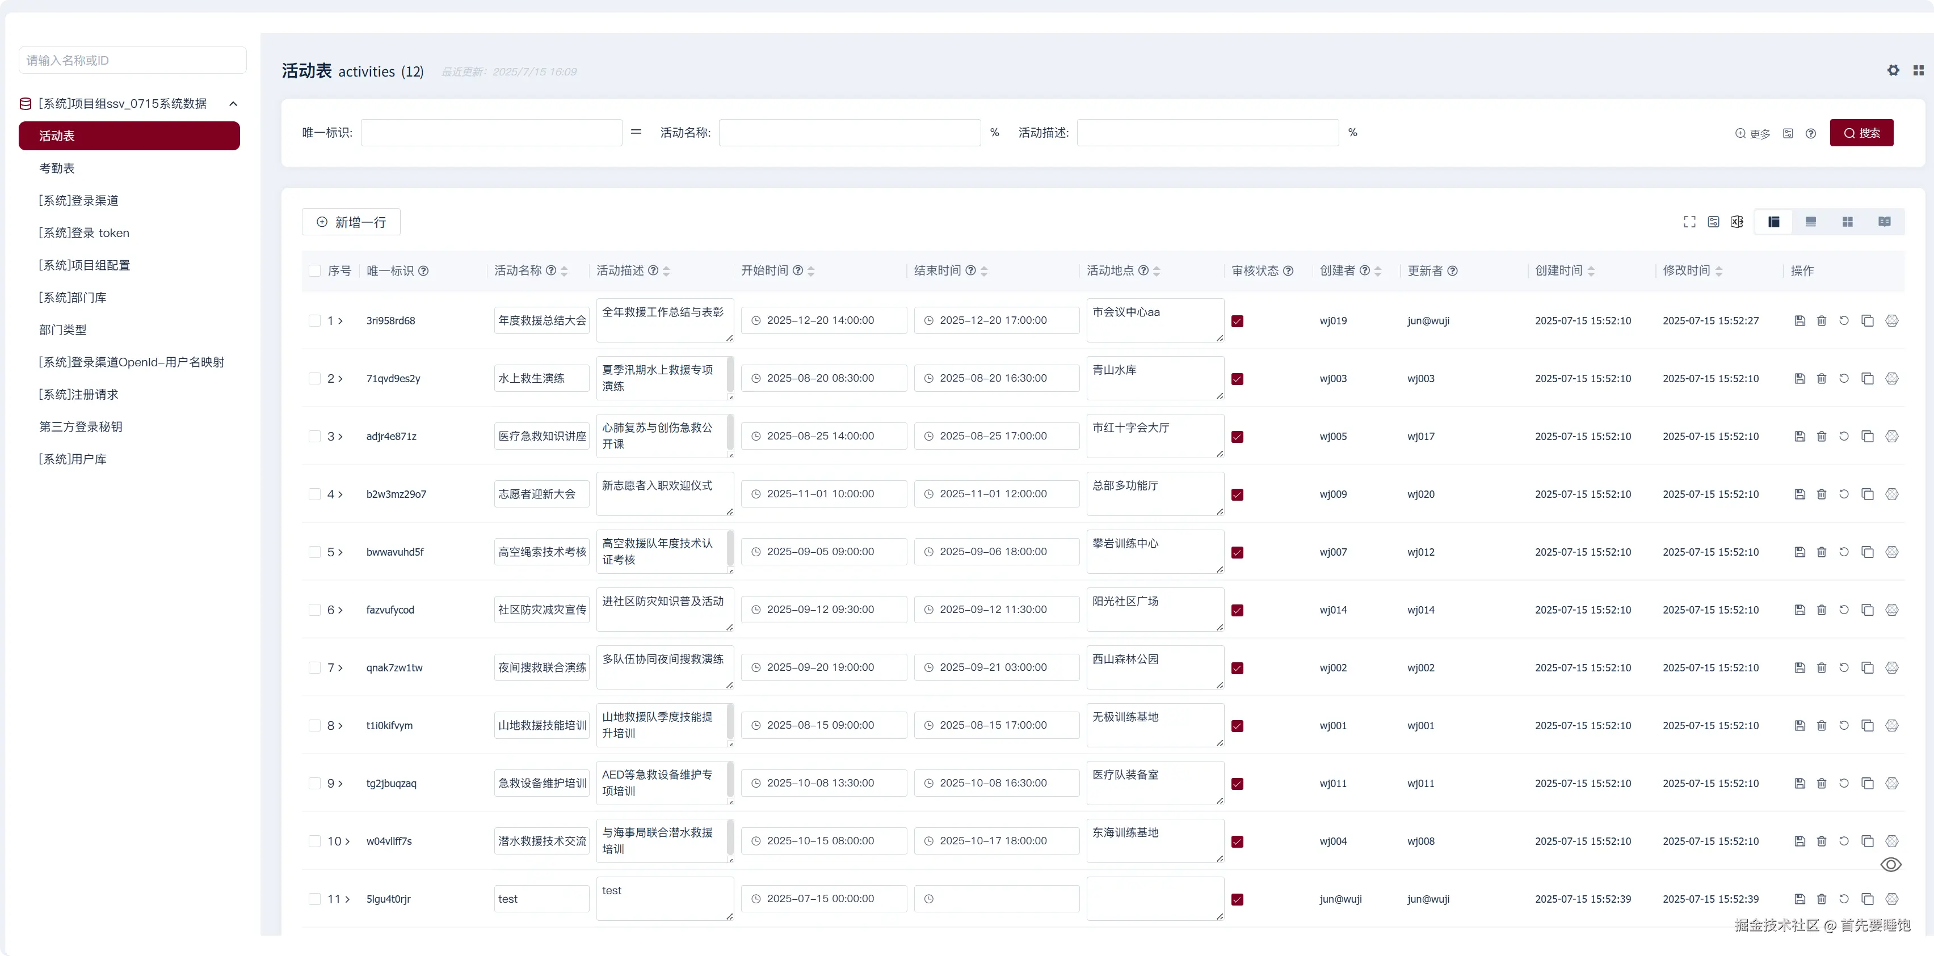Open settings gear at top right
The image size is (1934, 956).
click(1894, 70)
